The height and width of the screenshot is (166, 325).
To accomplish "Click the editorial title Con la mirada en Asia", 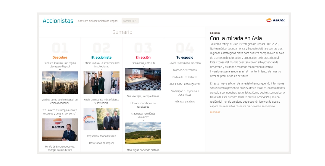I will pos(236,38).
